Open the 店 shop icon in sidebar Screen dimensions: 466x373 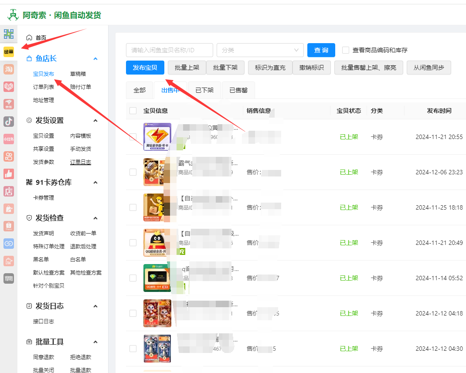[9, 191]
